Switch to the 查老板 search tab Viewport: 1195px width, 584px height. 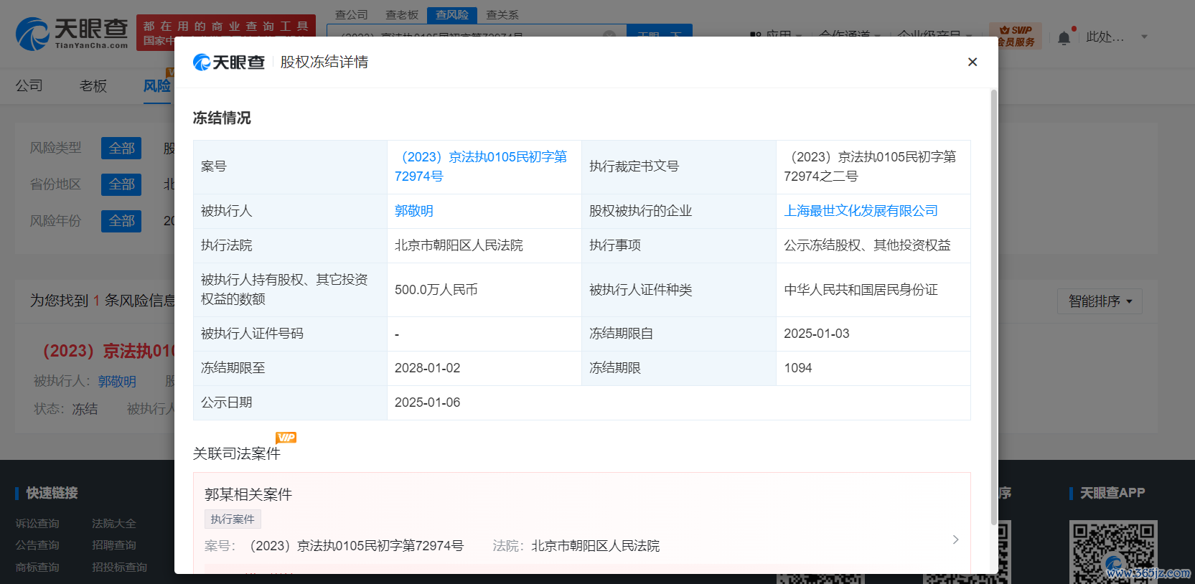point(402,14)
